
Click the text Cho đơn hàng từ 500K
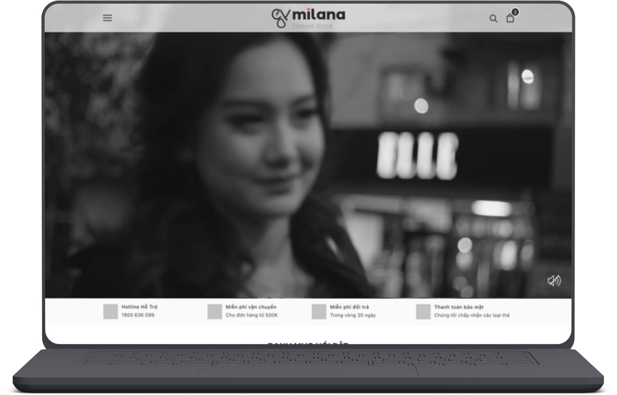pos(252,315)
